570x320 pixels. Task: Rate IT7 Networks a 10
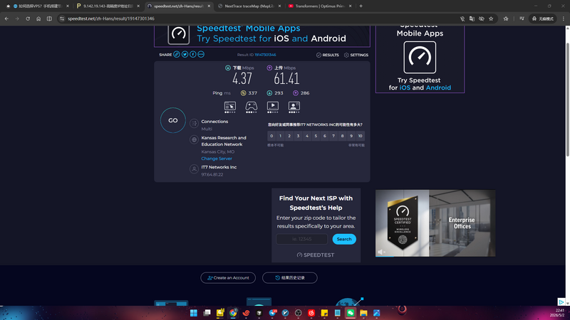(361, 136)
